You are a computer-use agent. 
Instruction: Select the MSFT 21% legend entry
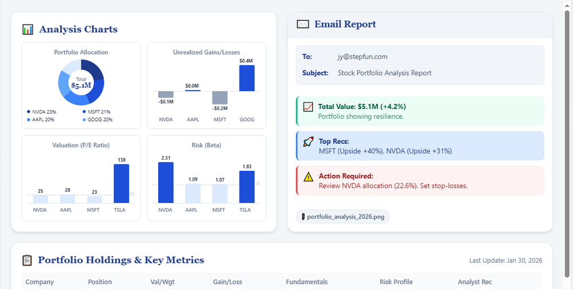(96, 112)
